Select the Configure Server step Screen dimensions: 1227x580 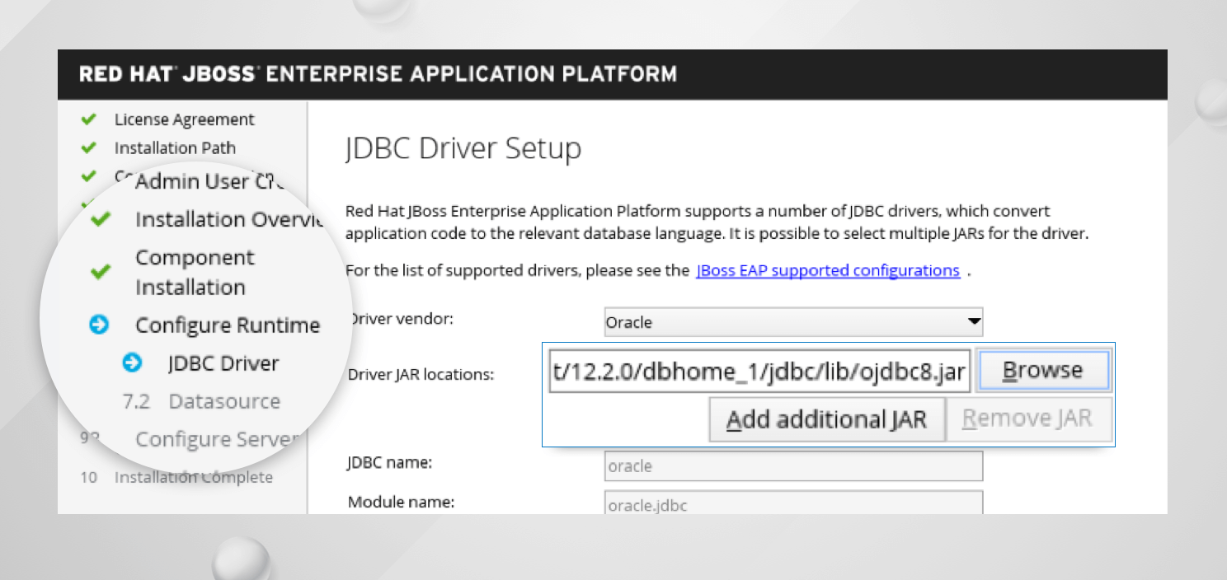point(216,439)
